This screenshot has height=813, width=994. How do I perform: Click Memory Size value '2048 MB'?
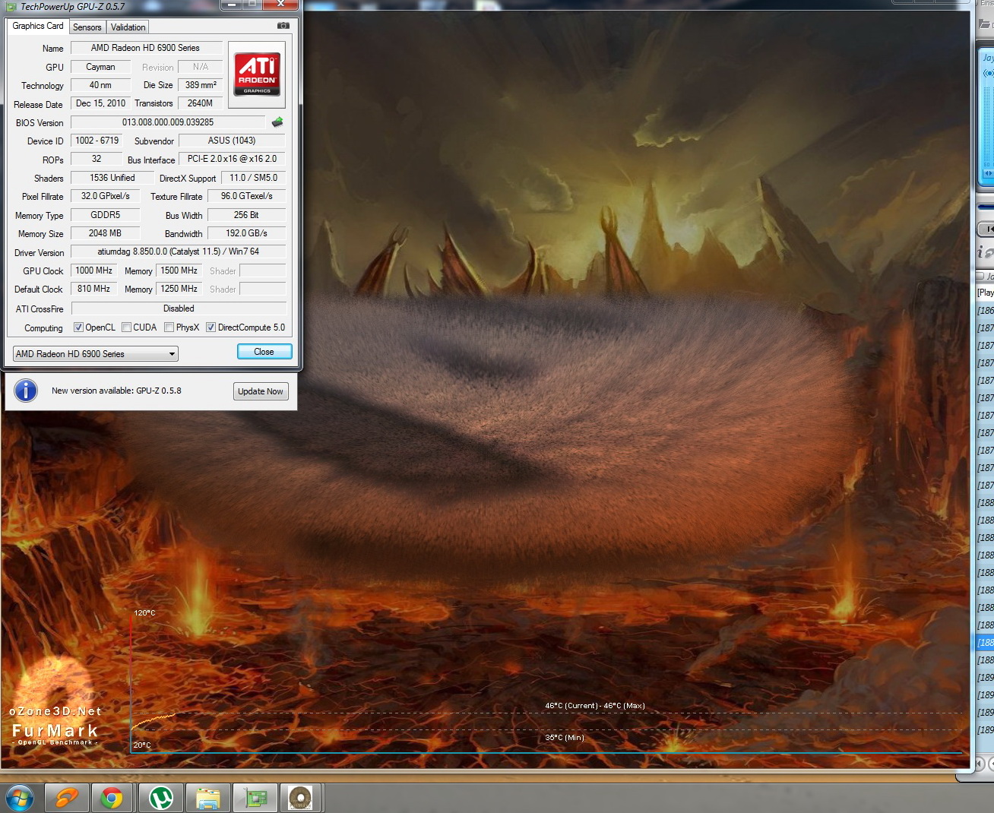[x=106, y=233]
